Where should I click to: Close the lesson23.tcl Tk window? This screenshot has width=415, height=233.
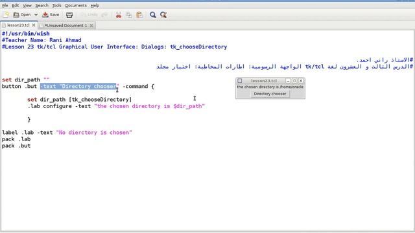[x=301, y=80]
